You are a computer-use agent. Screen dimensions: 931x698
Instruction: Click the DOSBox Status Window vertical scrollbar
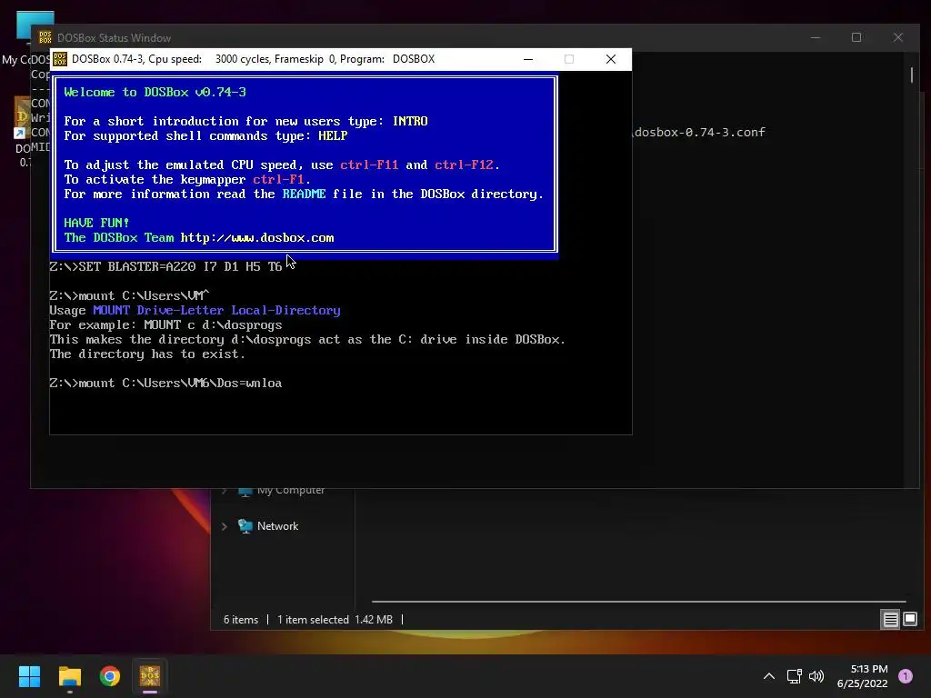(x=912, y=75)
